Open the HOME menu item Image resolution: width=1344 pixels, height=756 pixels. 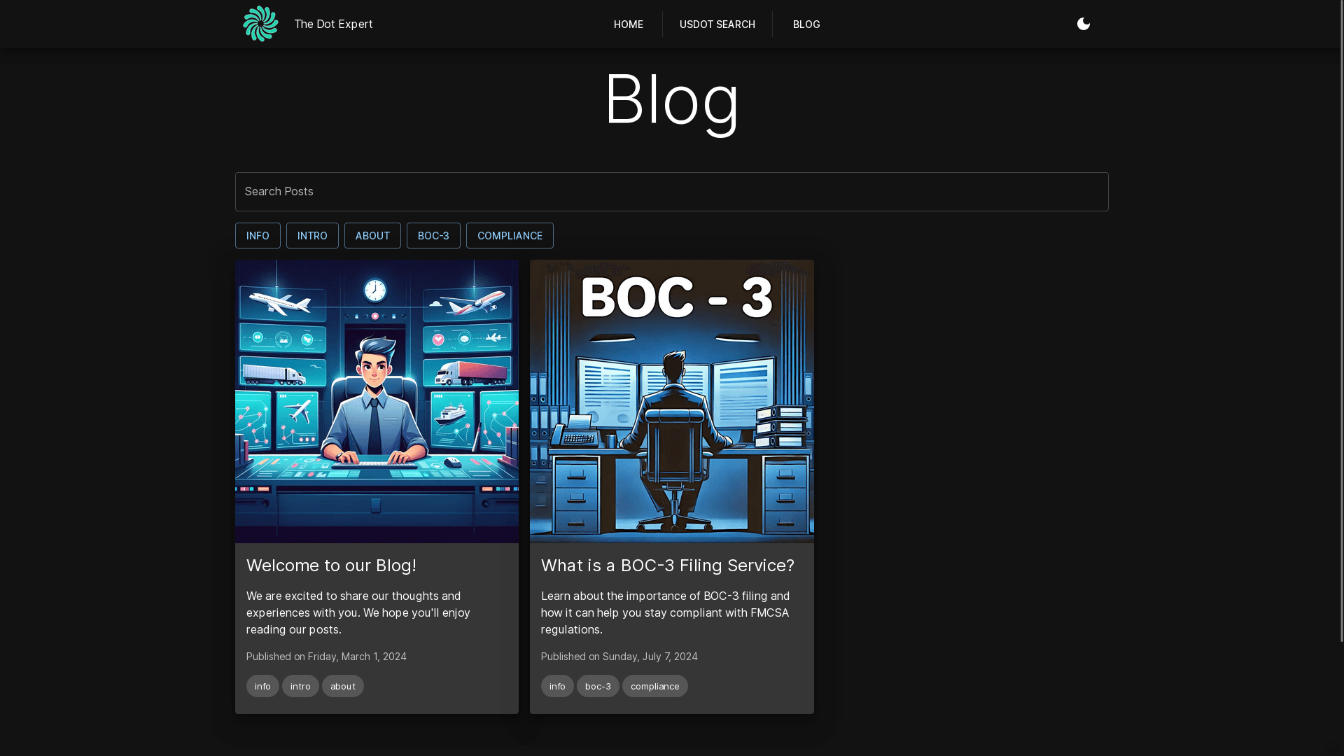(628, 24)
